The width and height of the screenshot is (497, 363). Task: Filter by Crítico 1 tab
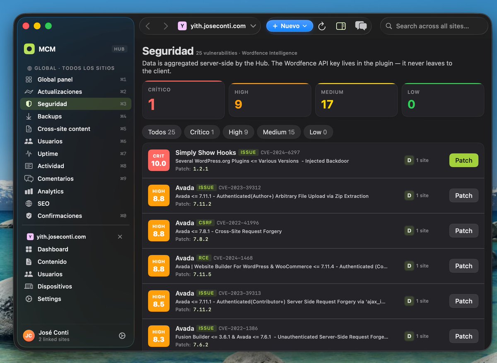202,132
